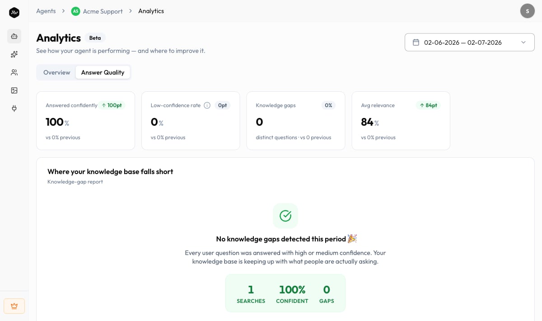Screen dimensions: 542x321
Task: Click the 84% value in Avg relevance
Action: (370, 122)
